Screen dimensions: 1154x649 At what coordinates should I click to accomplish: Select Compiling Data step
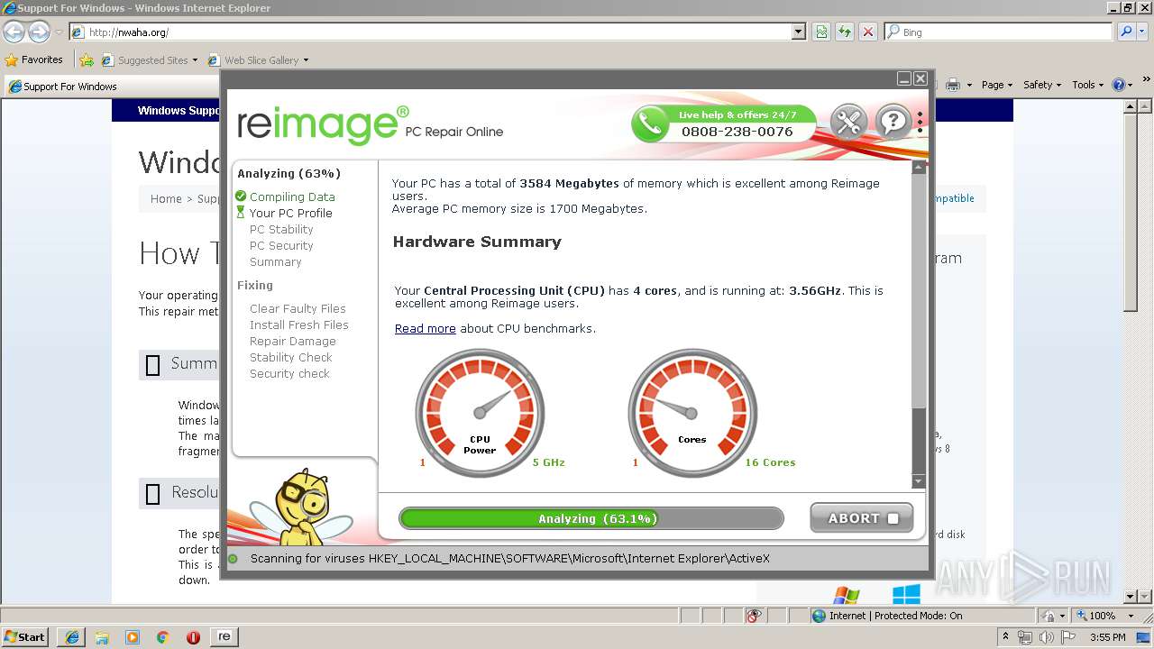292,197
